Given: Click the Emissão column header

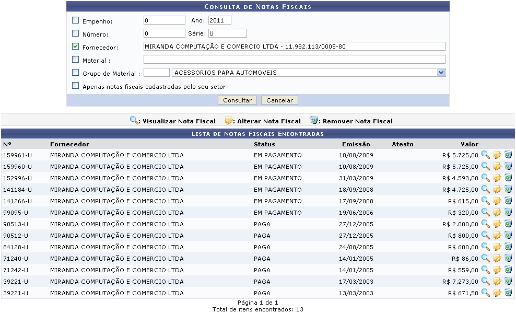Looking at the screenshot, I should (356, 144).
